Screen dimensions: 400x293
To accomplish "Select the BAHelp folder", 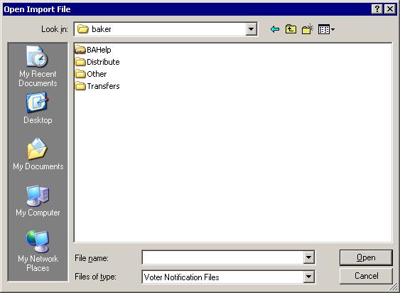I will 93,50.
